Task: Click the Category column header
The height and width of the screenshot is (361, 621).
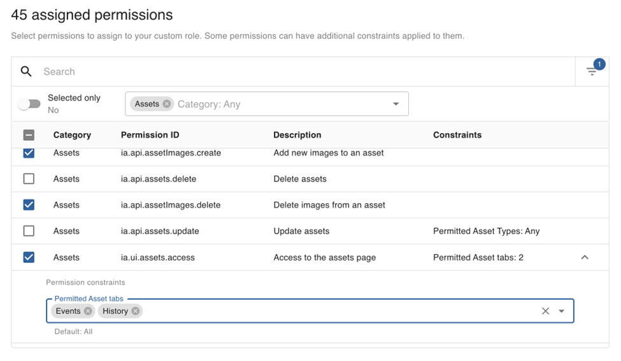Action: pos(72,135)
